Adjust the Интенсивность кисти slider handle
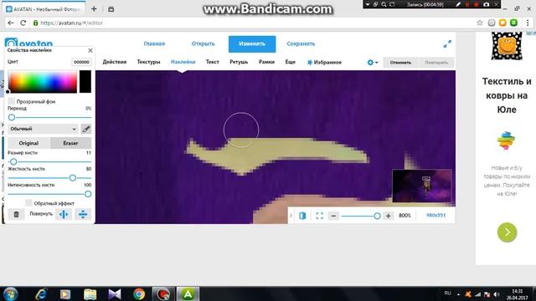 tap(88, 194)
